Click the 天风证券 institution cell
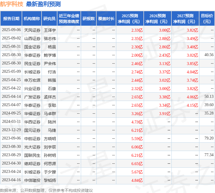This screenshot has width=215, height=193. point(32,30)
